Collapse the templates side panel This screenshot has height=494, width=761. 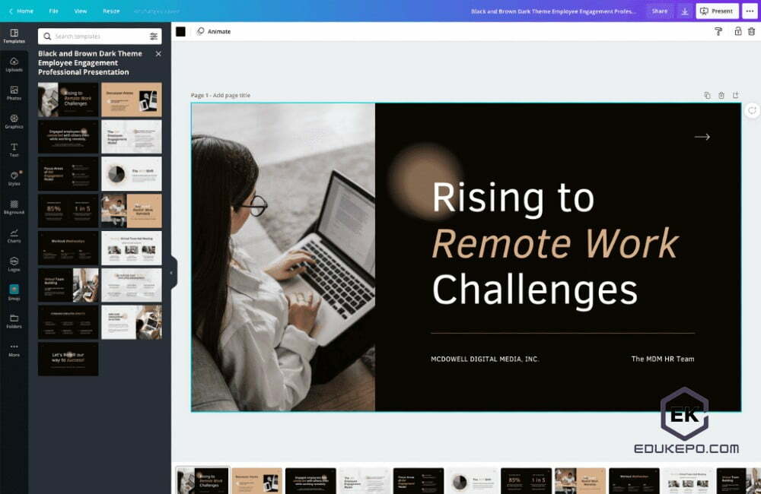pos(171,271)
